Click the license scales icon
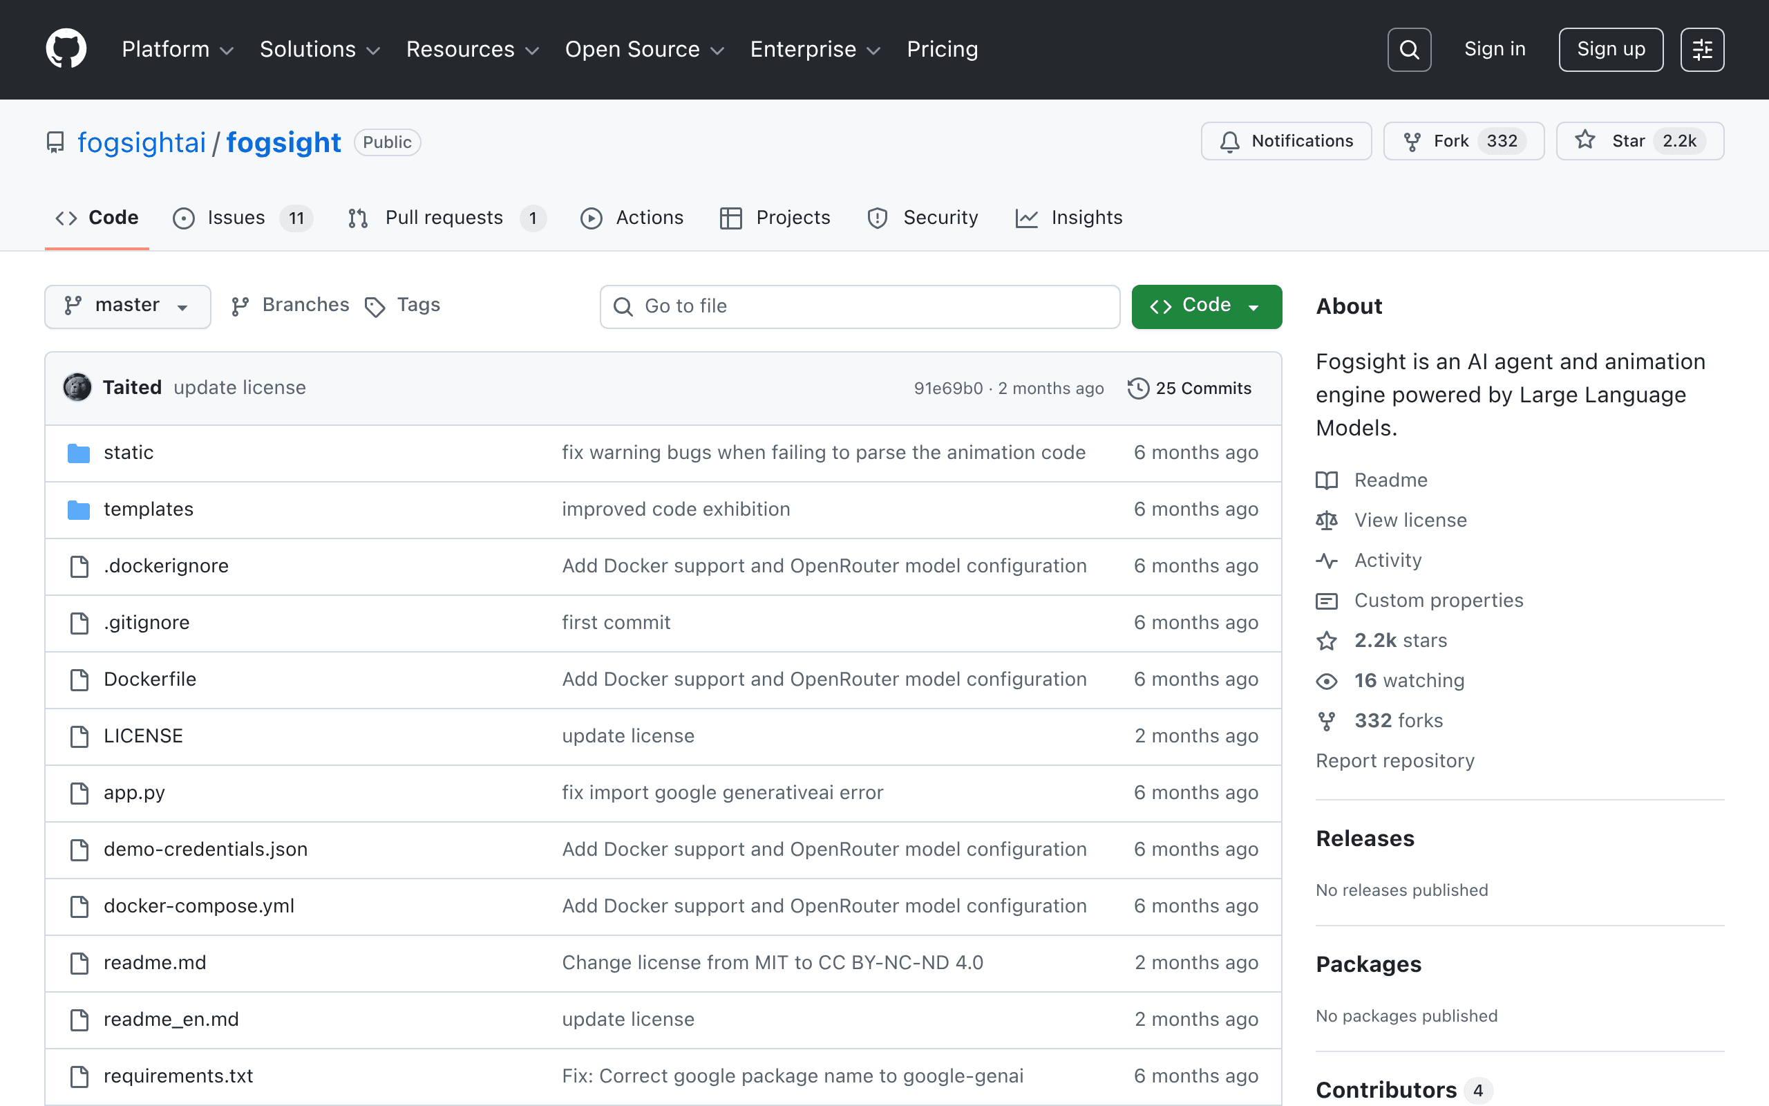Image resolution: width=1769 pixels, height=1106 pixels. pos(1327,521)
